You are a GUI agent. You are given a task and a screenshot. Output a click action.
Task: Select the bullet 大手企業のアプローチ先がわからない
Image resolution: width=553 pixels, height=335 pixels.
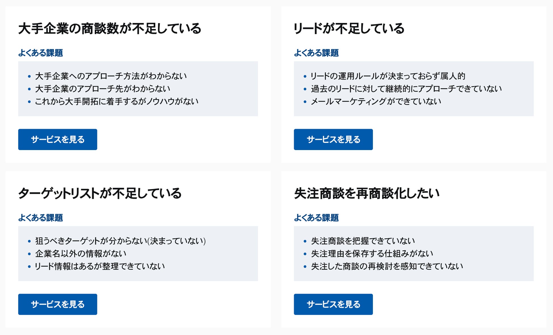103,89
